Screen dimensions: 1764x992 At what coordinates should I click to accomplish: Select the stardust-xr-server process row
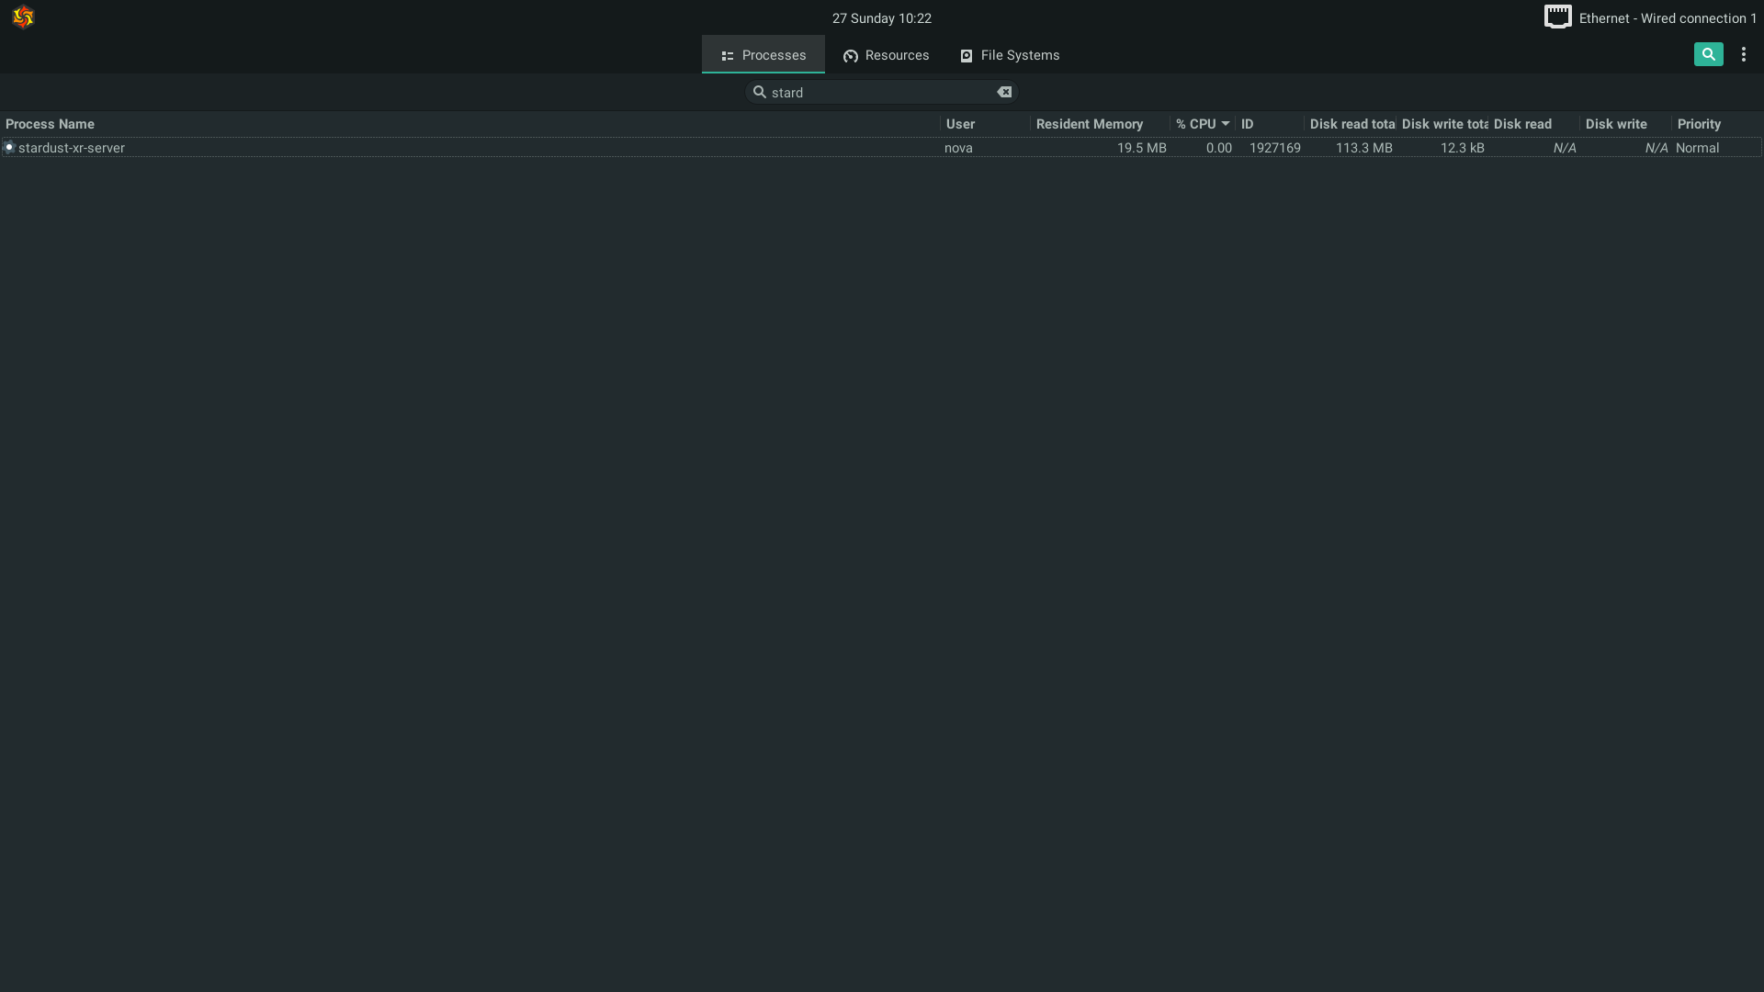click(459, 148)
